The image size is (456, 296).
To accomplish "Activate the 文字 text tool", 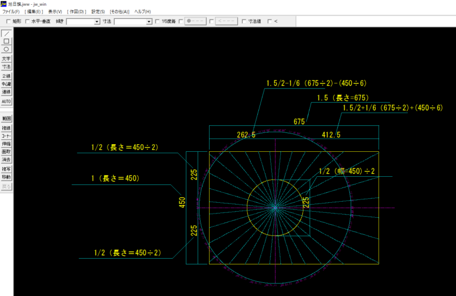I will point(6,59).
